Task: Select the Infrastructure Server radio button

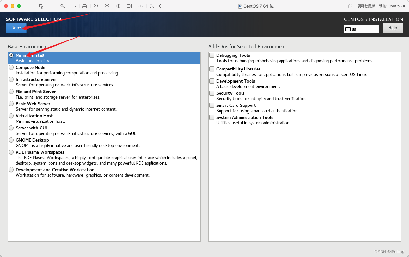Action: (x=11, y=79)
